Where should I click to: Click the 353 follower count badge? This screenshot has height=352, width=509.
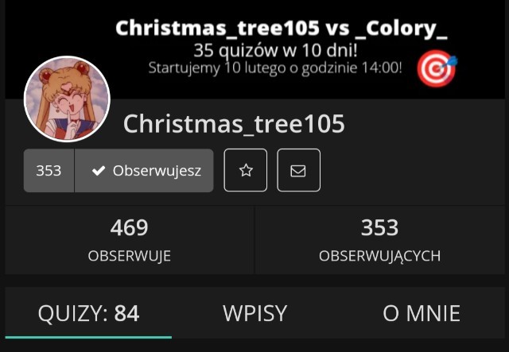49,170
